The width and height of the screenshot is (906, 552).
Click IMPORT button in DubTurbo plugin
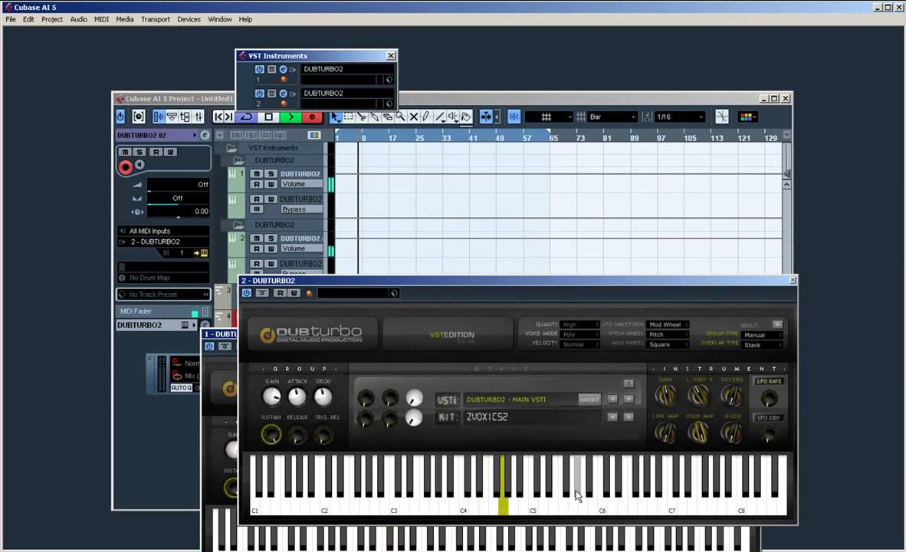pos(589,399)
